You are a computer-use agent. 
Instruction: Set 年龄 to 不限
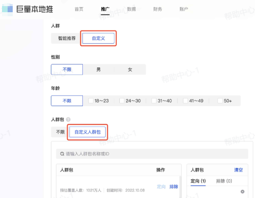coord(67,101)
